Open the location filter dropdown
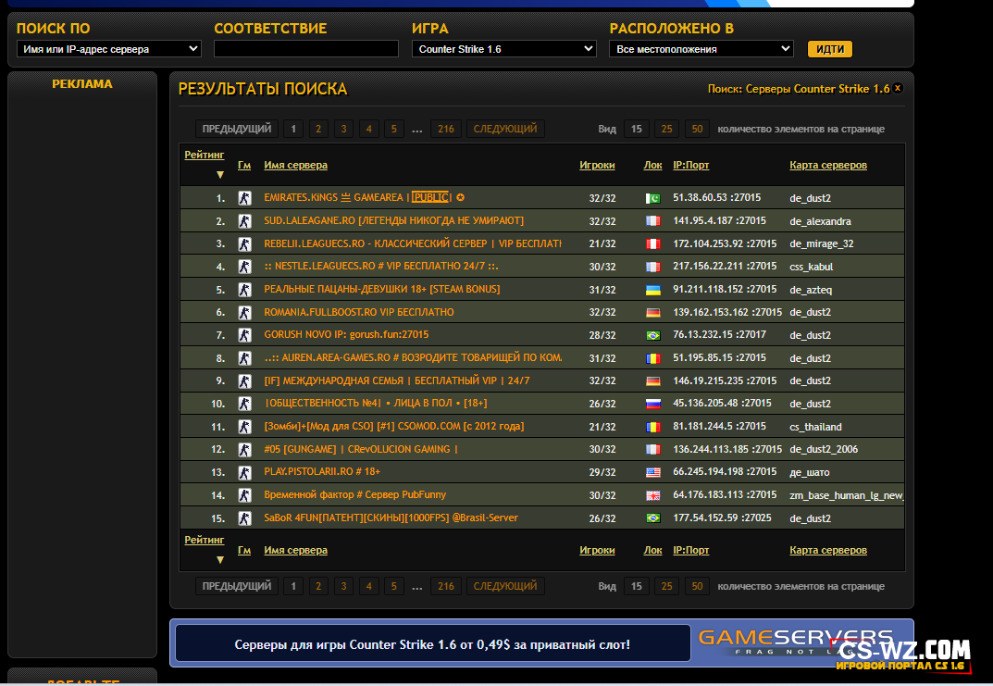 point(701,49)
